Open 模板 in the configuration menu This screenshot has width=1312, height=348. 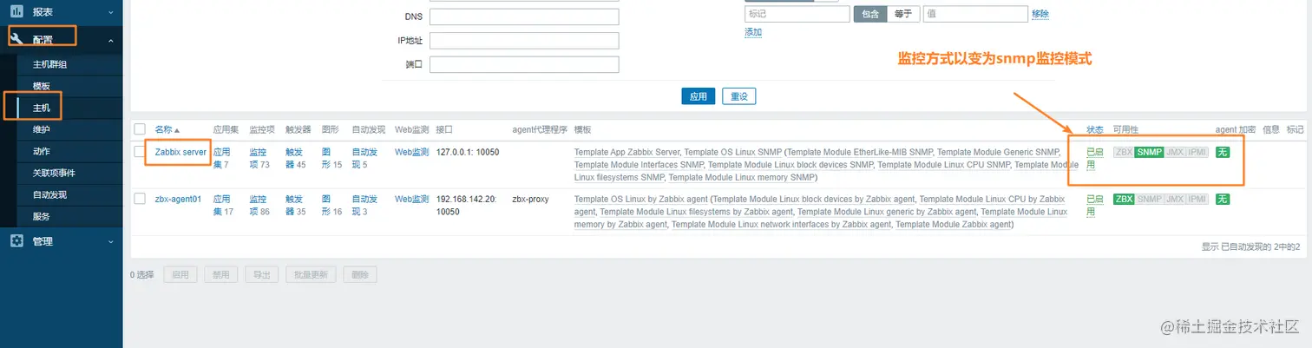(x=42, y=86)
